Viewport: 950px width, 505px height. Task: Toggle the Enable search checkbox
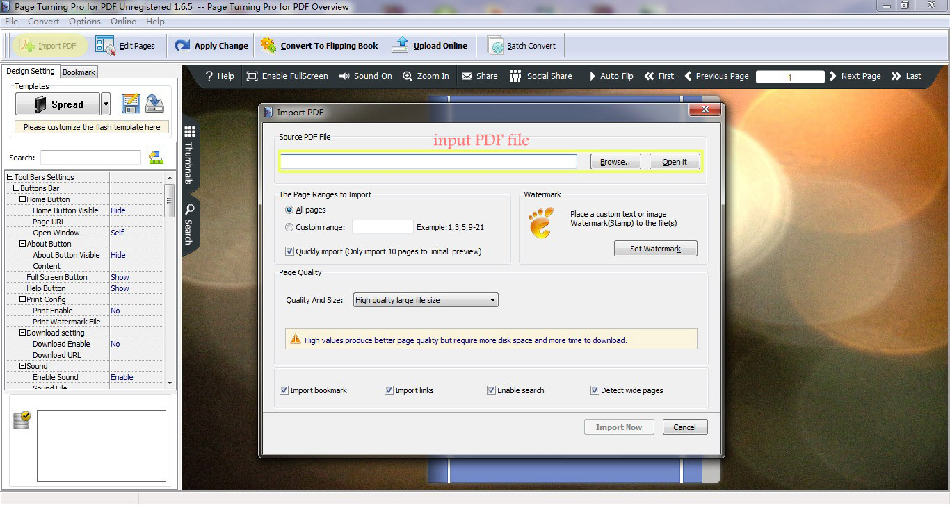(x=491, y=390)
